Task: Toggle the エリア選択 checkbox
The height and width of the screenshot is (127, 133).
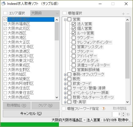Action: coord(5,13)
